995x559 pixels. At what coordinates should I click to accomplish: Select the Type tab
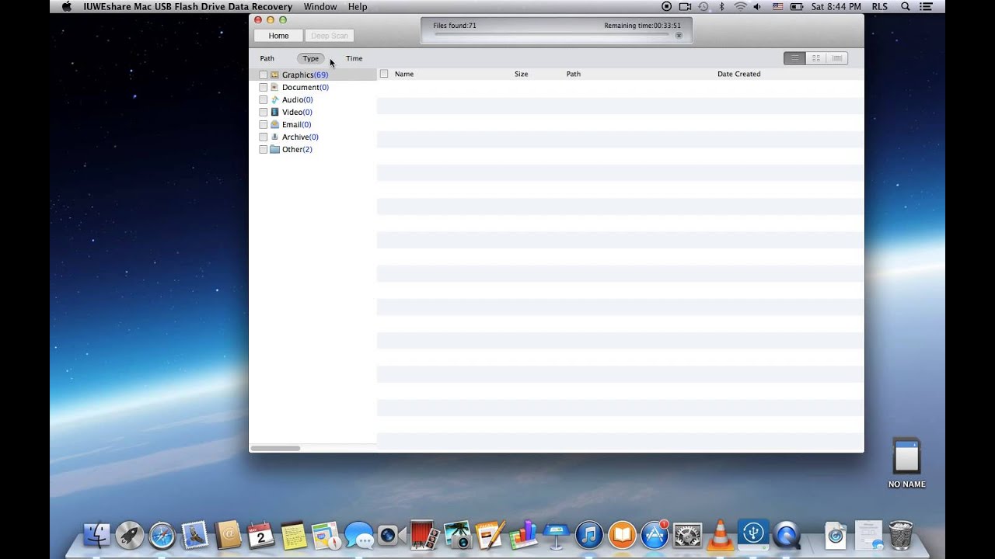pos(310,58)
